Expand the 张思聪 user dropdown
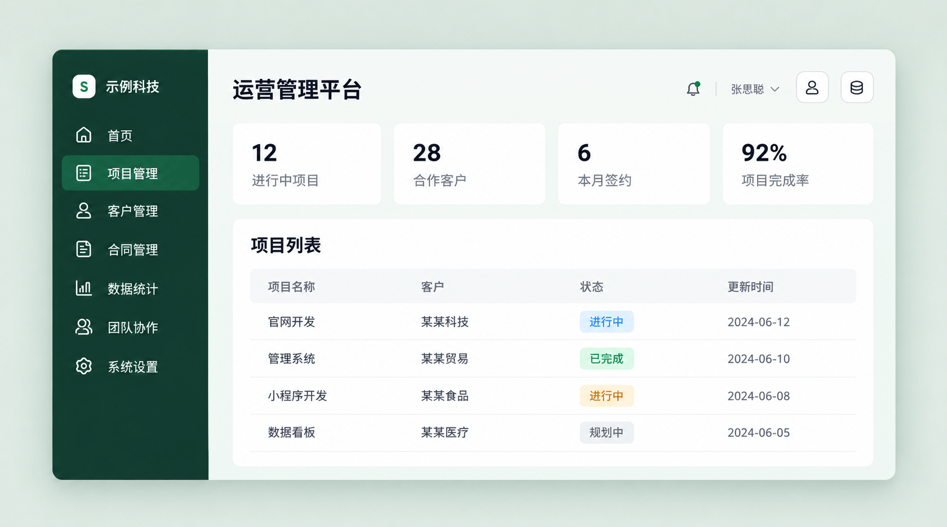This screenshot has width=947, height=527. click(755, 89)
